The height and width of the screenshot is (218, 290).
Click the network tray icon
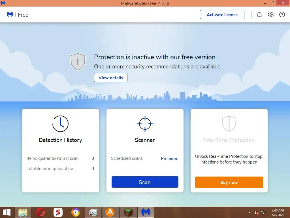tap(263, 213)
